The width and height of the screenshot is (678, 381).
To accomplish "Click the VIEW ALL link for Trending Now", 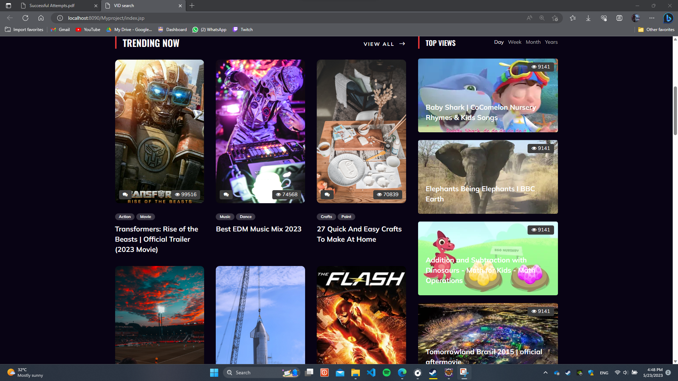I will pyautogui.click(x=379, y=44).
